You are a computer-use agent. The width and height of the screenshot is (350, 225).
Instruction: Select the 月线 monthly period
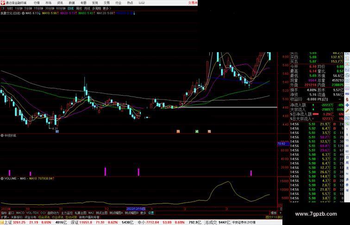(87, 8)
